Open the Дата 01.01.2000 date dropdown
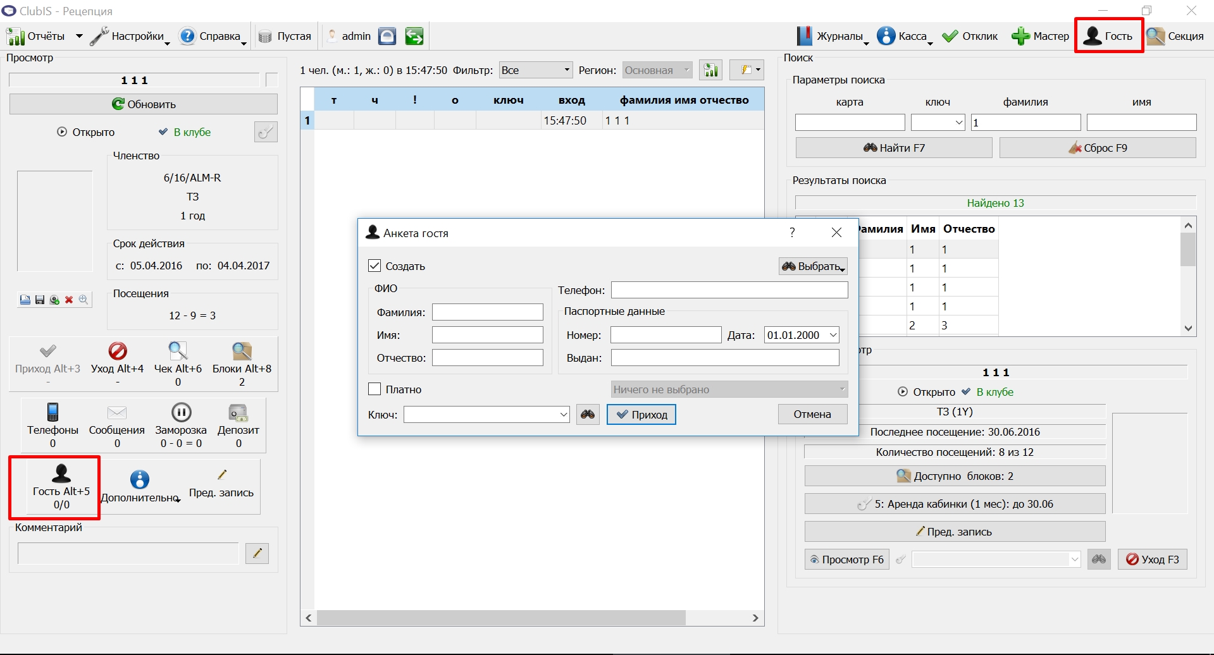The image size is (1214, 655). [x=833, y=335]
